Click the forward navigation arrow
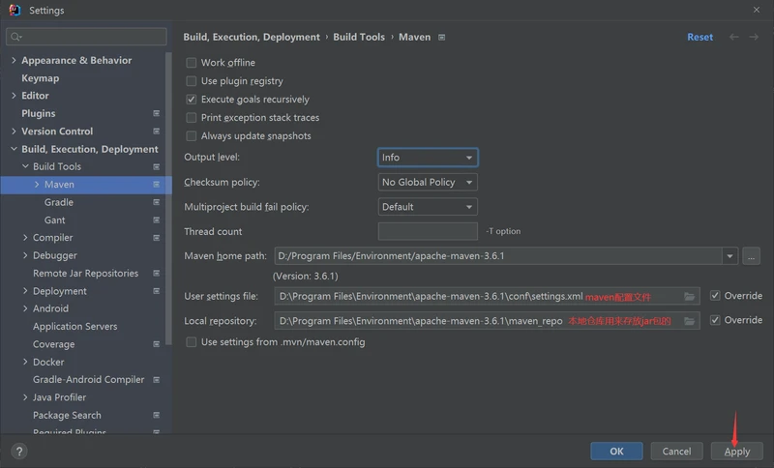 (755, 37)
